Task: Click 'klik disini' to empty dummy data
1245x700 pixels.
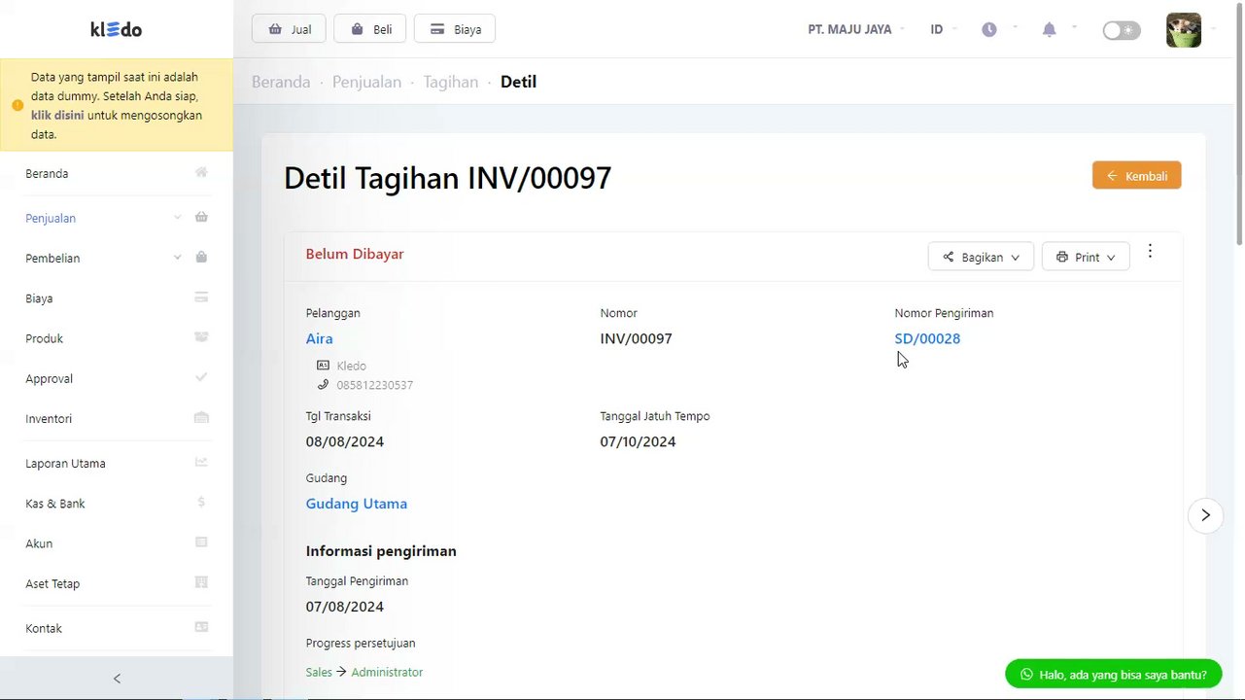Action: pos(57,115)
